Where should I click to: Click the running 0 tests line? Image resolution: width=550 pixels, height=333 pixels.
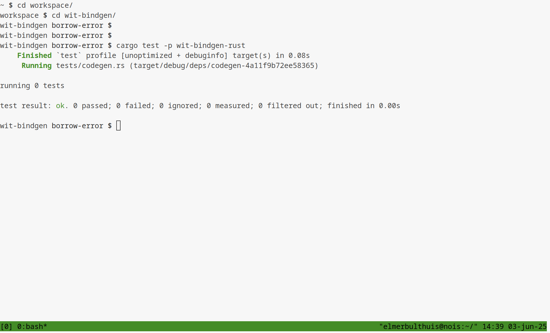pyautogui.click(x=32, y=85)
